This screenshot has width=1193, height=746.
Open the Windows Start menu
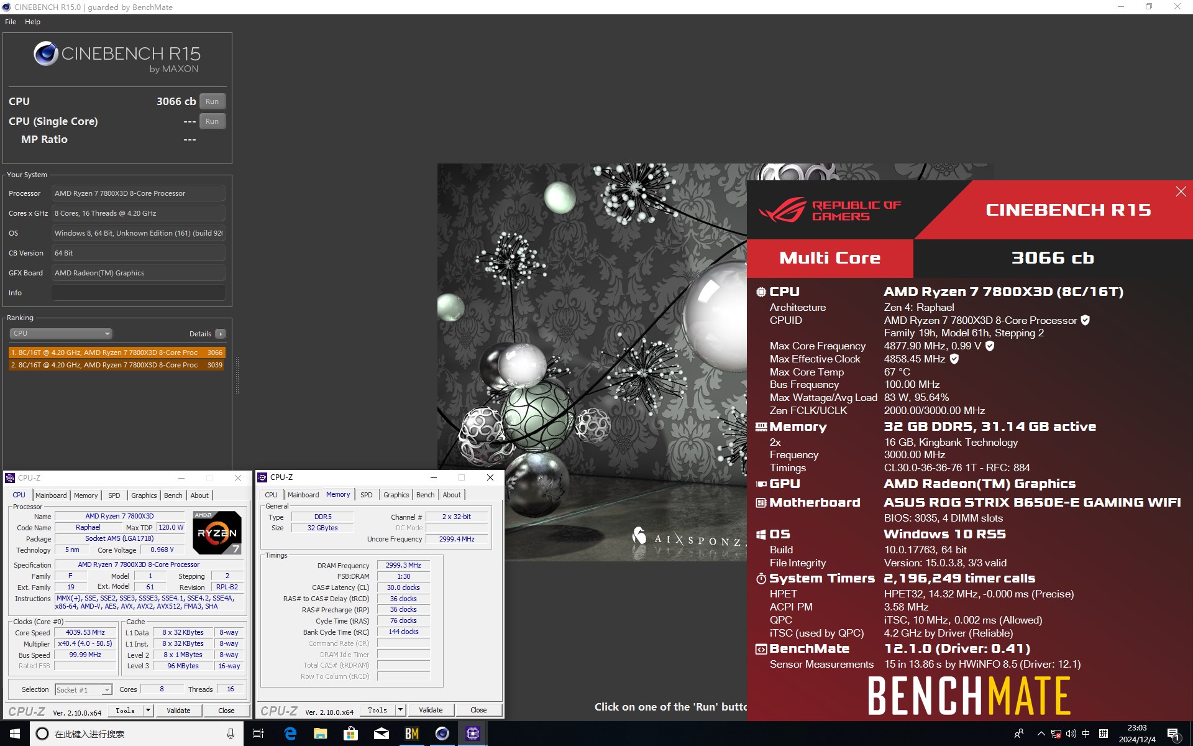pyautogui.click(x=15, y=734)
